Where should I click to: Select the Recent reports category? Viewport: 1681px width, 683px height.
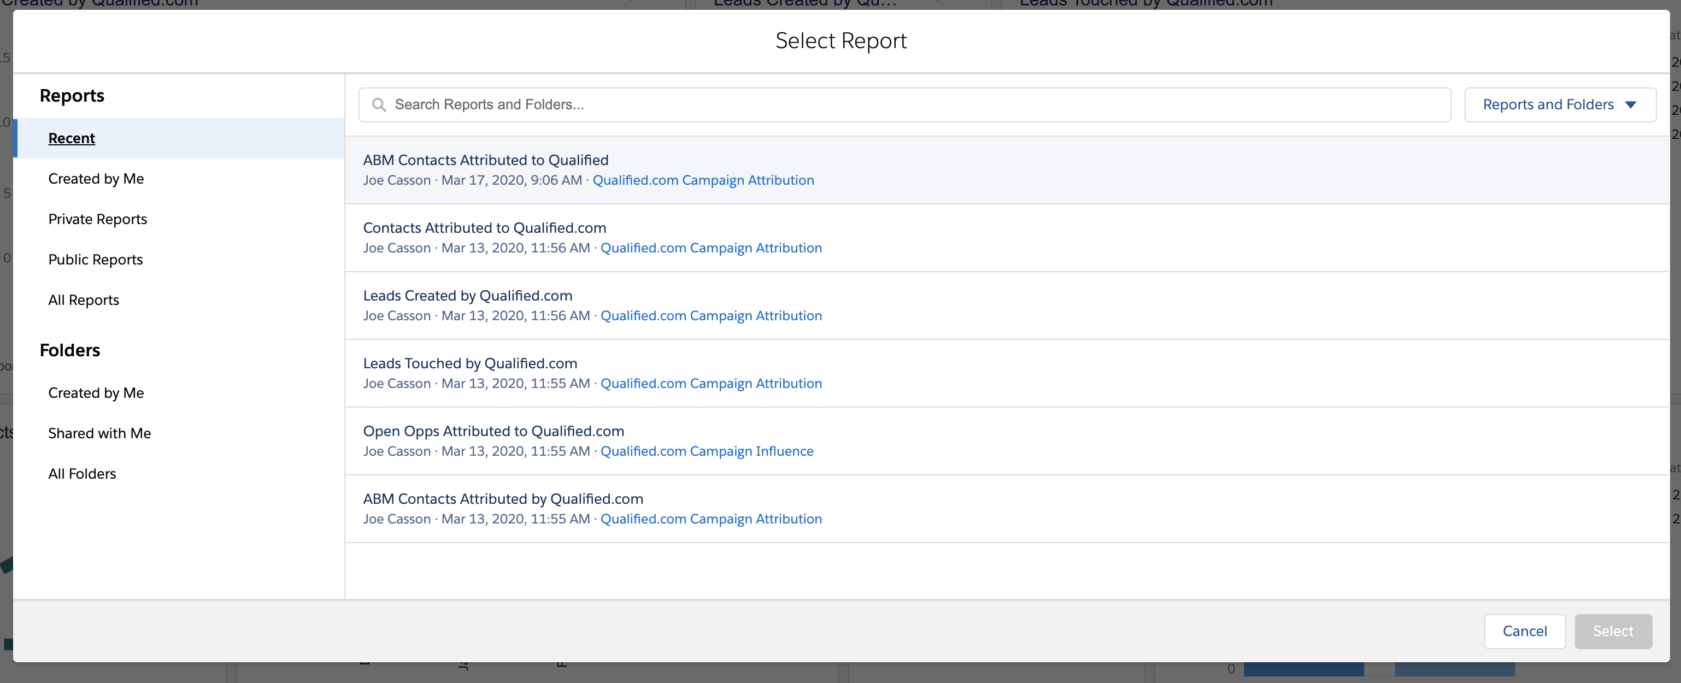tap(179, 138)
